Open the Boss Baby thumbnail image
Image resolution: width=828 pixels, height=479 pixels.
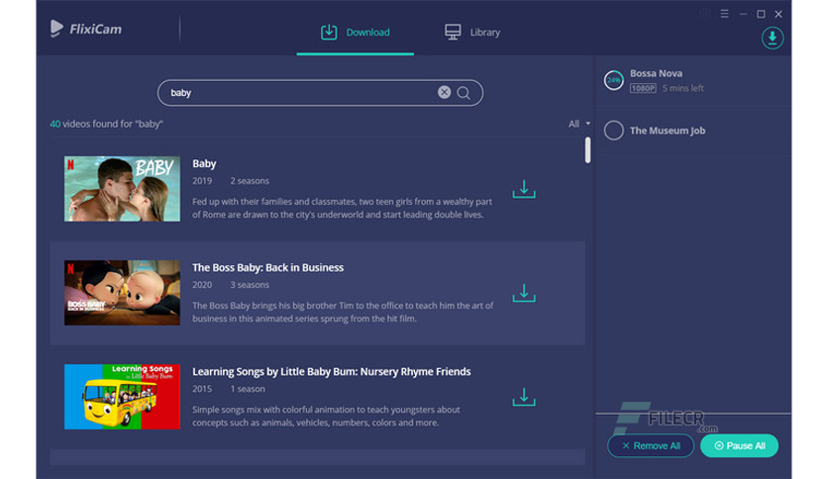[122, 293]
